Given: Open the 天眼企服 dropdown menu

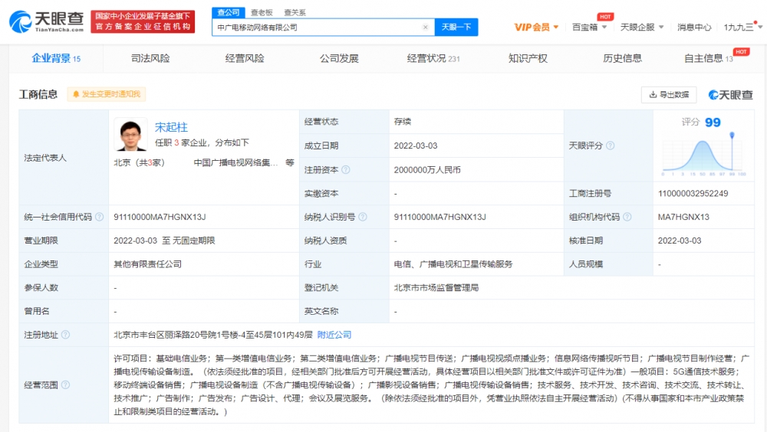Looking at the screenshot, I should 642,28.
